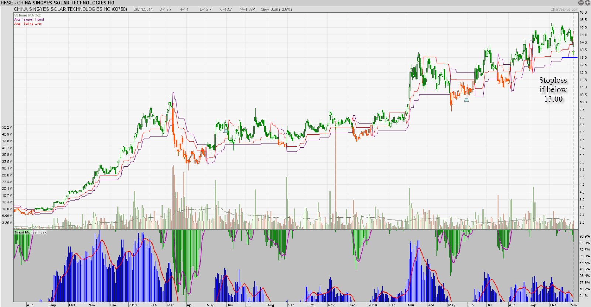The height and width of the screenshot is (307, 591).
Task: Select the Arts - Super Trend indicator label
Action: [x=29, y=20]
